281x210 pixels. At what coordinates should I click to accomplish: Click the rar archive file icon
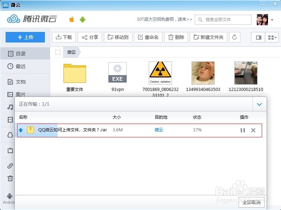(31, 130)
